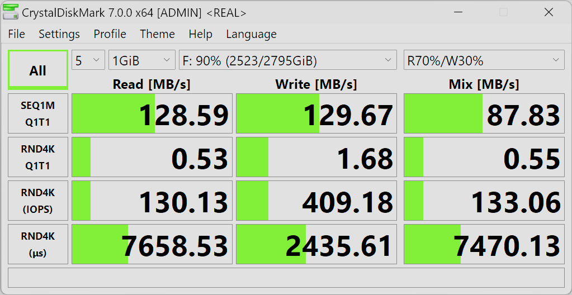This screenshot has height=295, width=572.
Task: Select the RND4K Q1T1 read value 0.53
Action: pyautogui.click(x=152, y=157)
